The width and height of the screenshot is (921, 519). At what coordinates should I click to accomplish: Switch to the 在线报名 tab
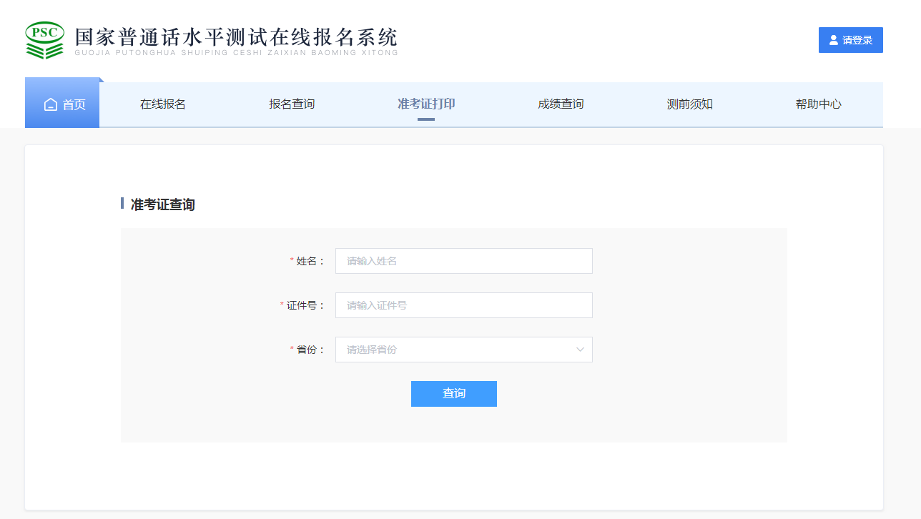[x=163, y=104]
